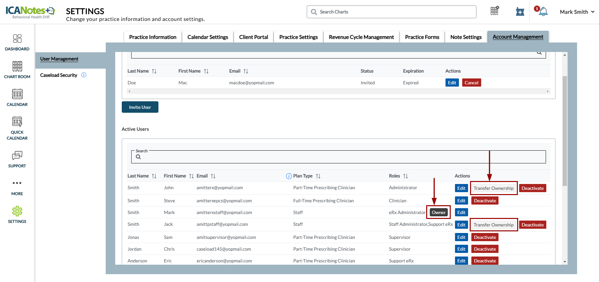Sort invited users by First Name

(206, 71)
